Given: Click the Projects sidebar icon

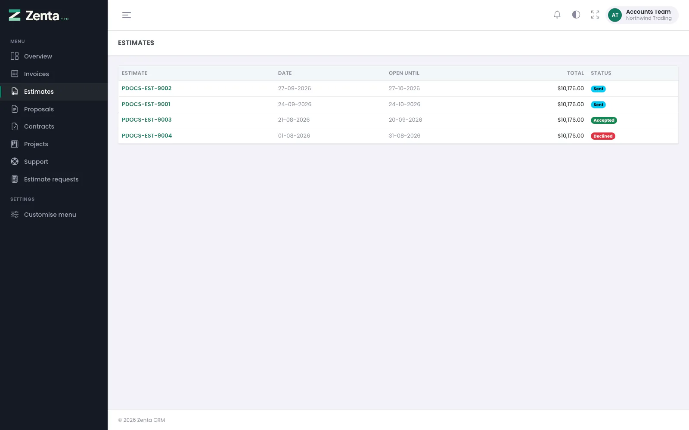Looking at the screenshot, I should click(15, 144).
